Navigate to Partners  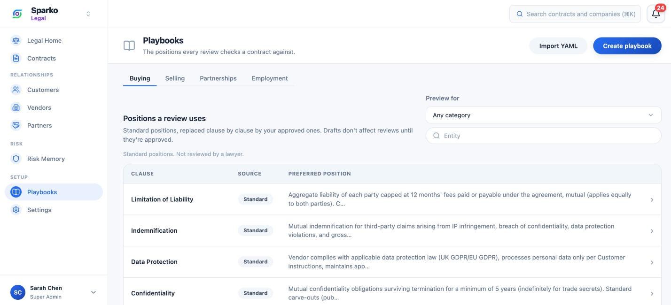pos(54,125)
